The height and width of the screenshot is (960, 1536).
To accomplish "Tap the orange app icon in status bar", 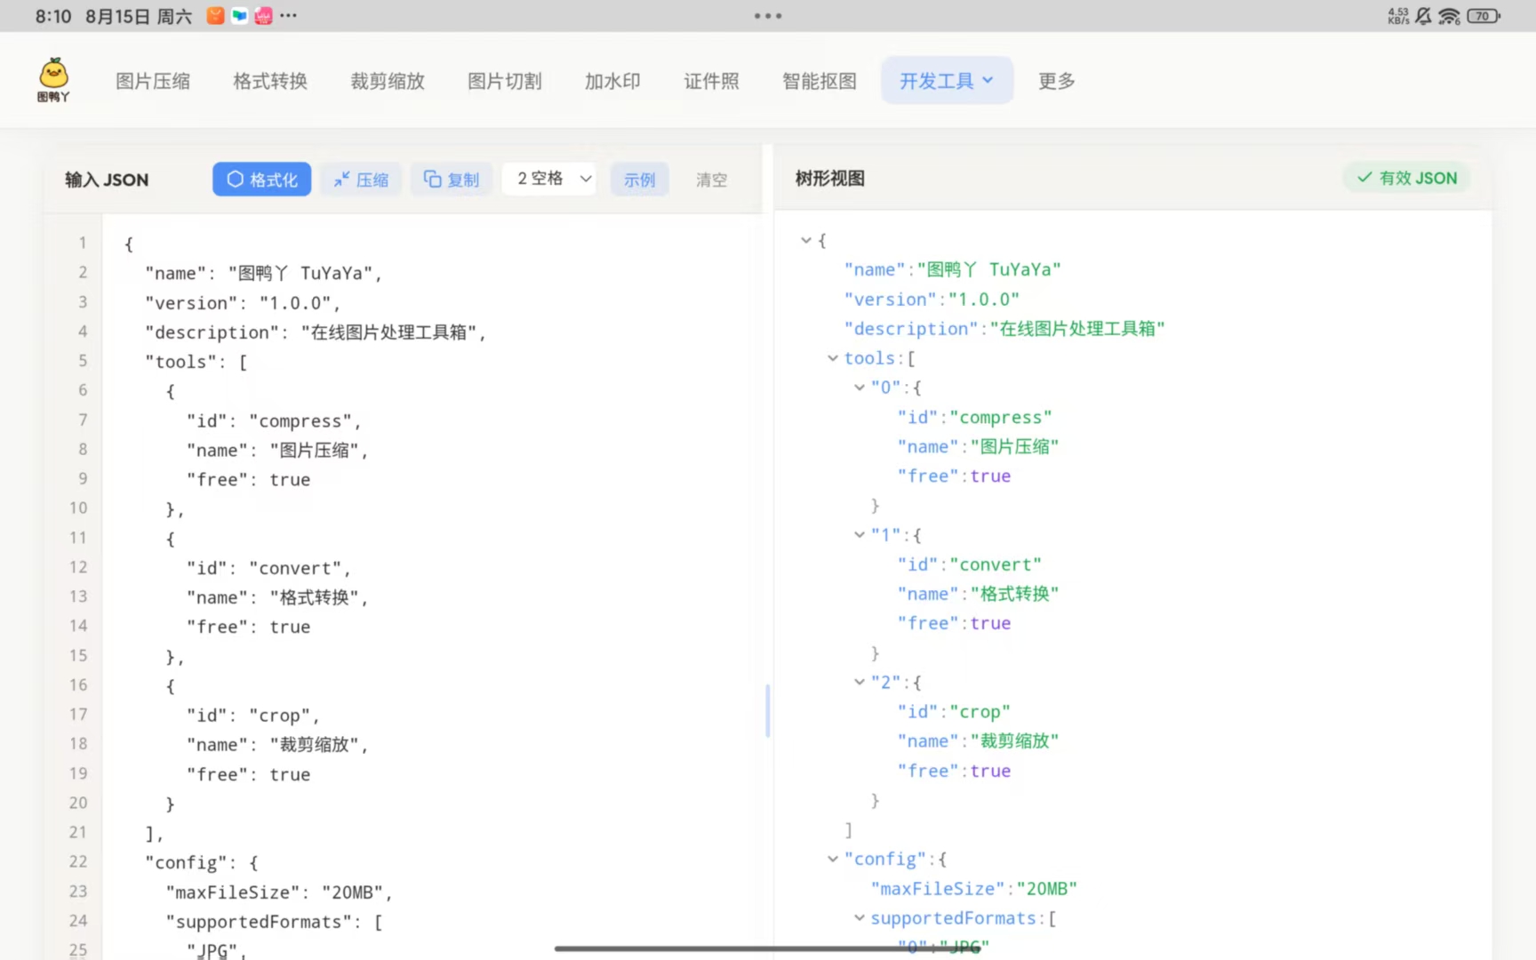I will pos(215,16).
